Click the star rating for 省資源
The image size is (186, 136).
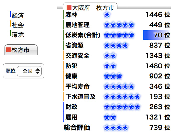point(116,45)
